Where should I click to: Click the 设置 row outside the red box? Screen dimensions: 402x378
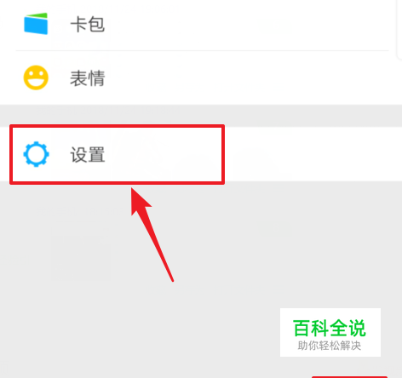pyautogui.click(x=313, y=154)
